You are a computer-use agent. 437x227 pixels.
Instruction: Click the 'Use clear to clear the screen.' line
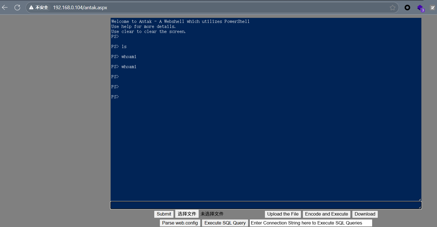click(x=148, y=32)
